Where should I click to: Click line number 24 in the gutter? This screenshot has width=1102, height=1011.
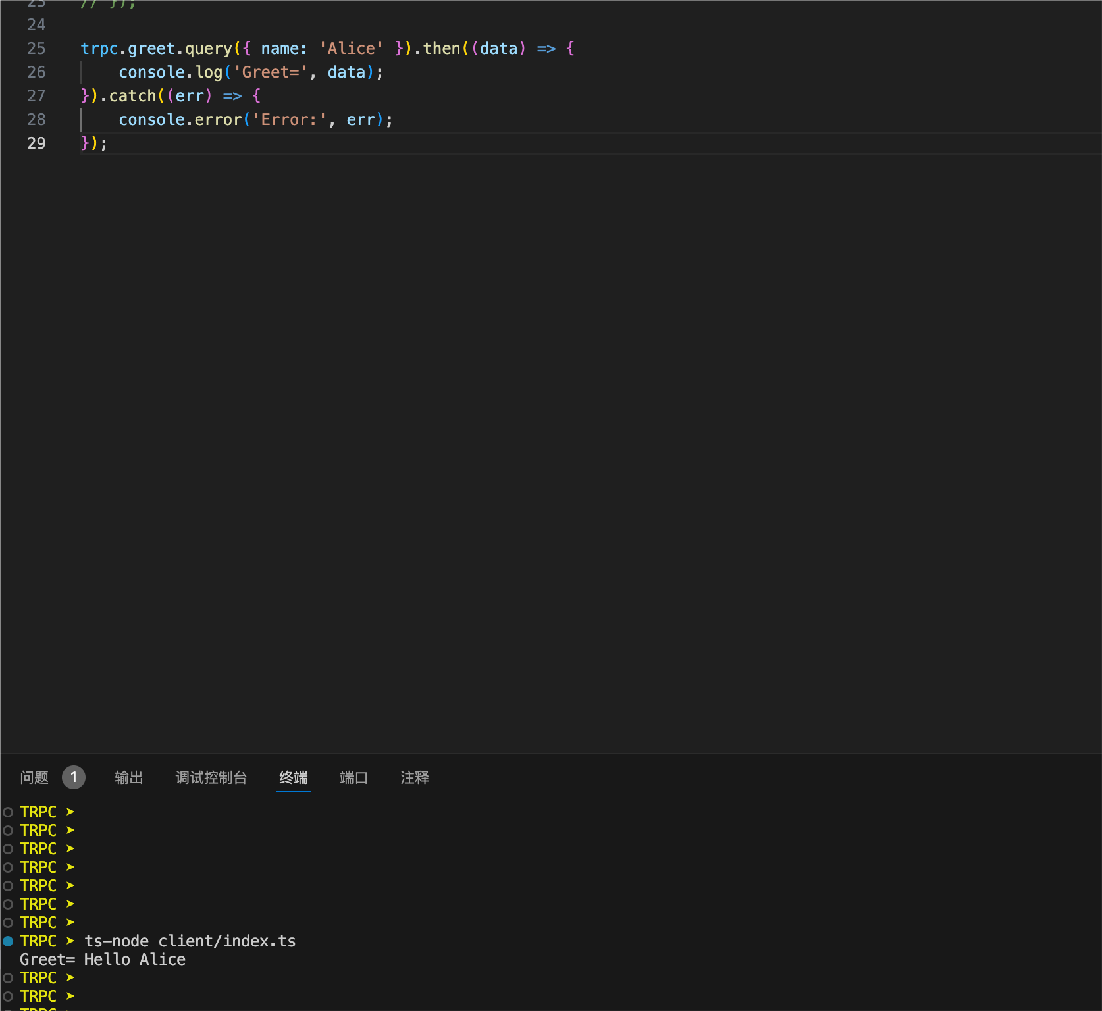(37, 24)
